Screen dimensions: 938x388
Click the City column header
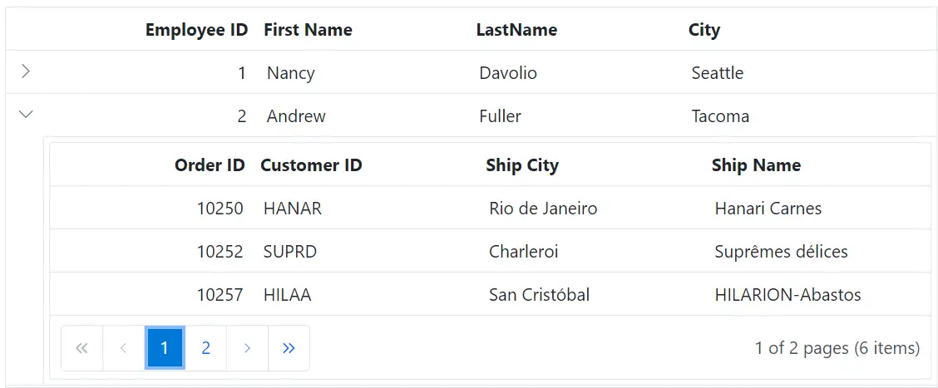tap(704, 30)
